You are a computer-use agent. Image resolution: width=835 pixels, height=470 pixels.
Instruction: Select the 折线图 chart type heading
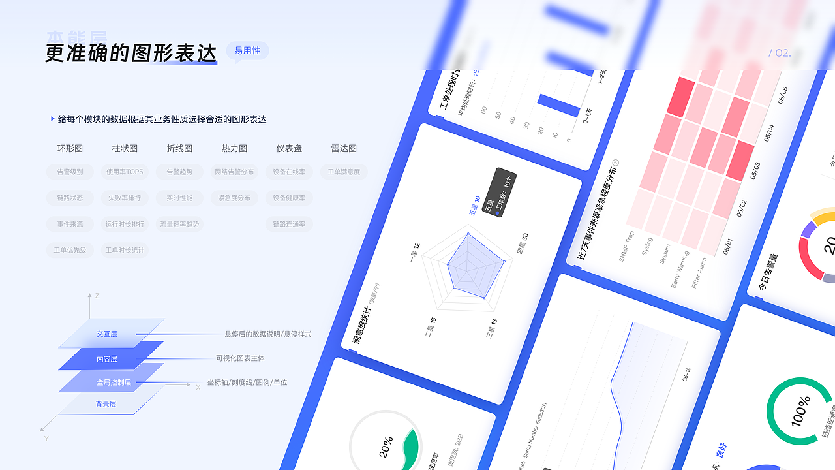click(x=179, y=149)
